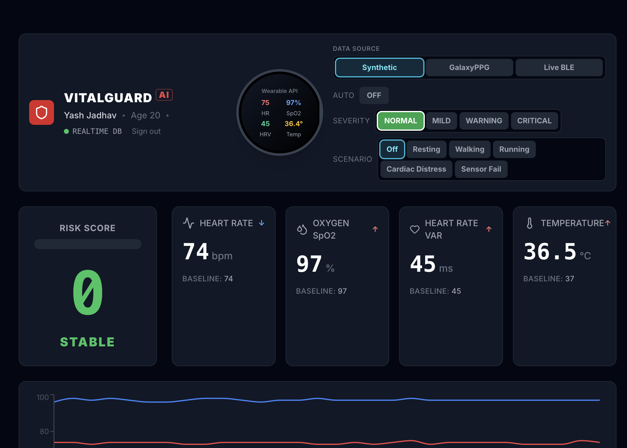
Task: Switch to GalaxyPPG data source
Action: 469,68
